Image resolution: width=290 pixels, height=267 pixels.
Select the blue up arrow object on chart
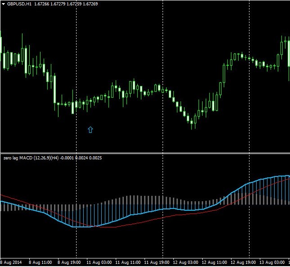point(90,130)
